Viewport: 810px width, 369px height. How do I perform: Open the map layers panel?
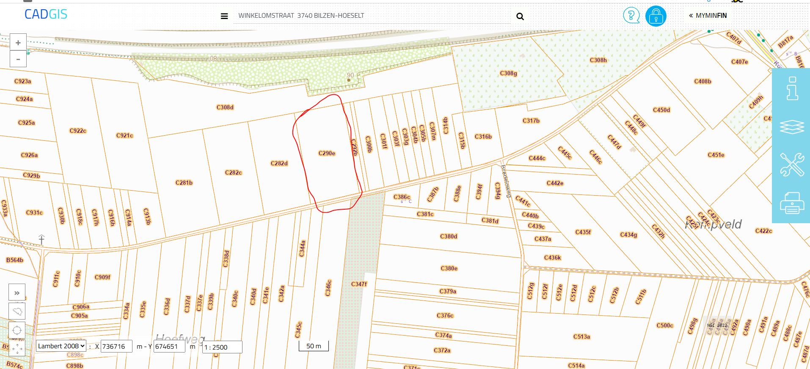(x=792, y=127)
